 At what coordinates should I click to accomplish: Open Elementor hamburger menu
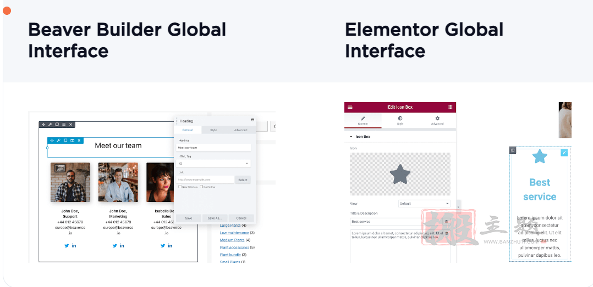point(350,107)
